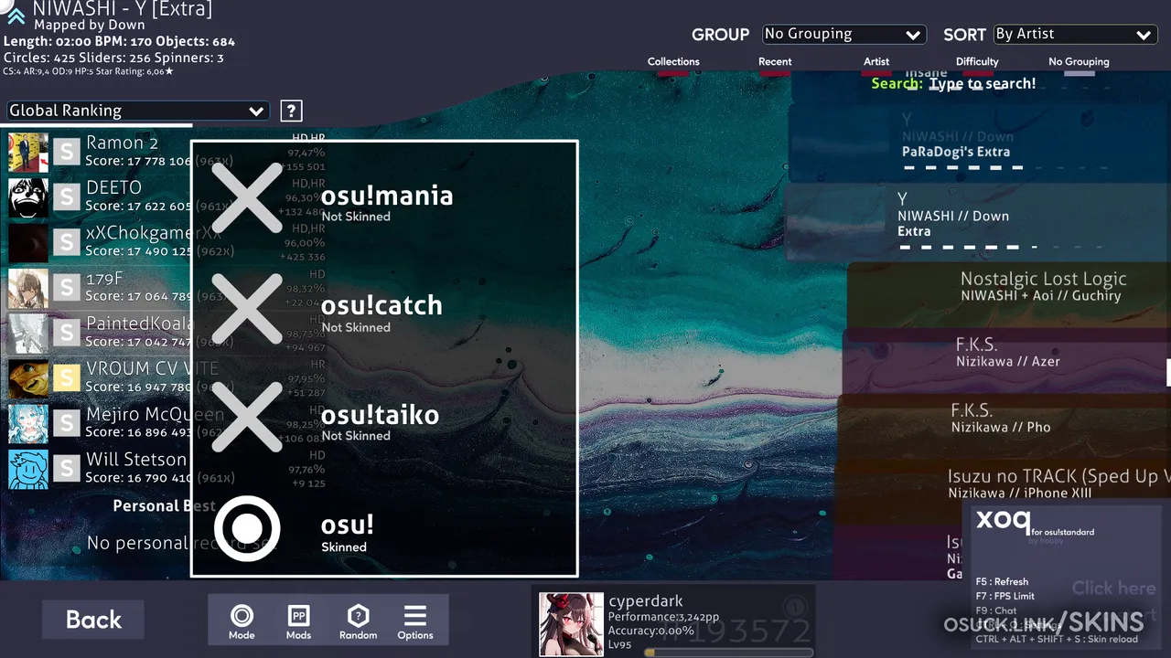This screenshot has height=658, width=1171.
Task: Click F7 : FPS Limit hint
Action: (x=1005, y=596)
